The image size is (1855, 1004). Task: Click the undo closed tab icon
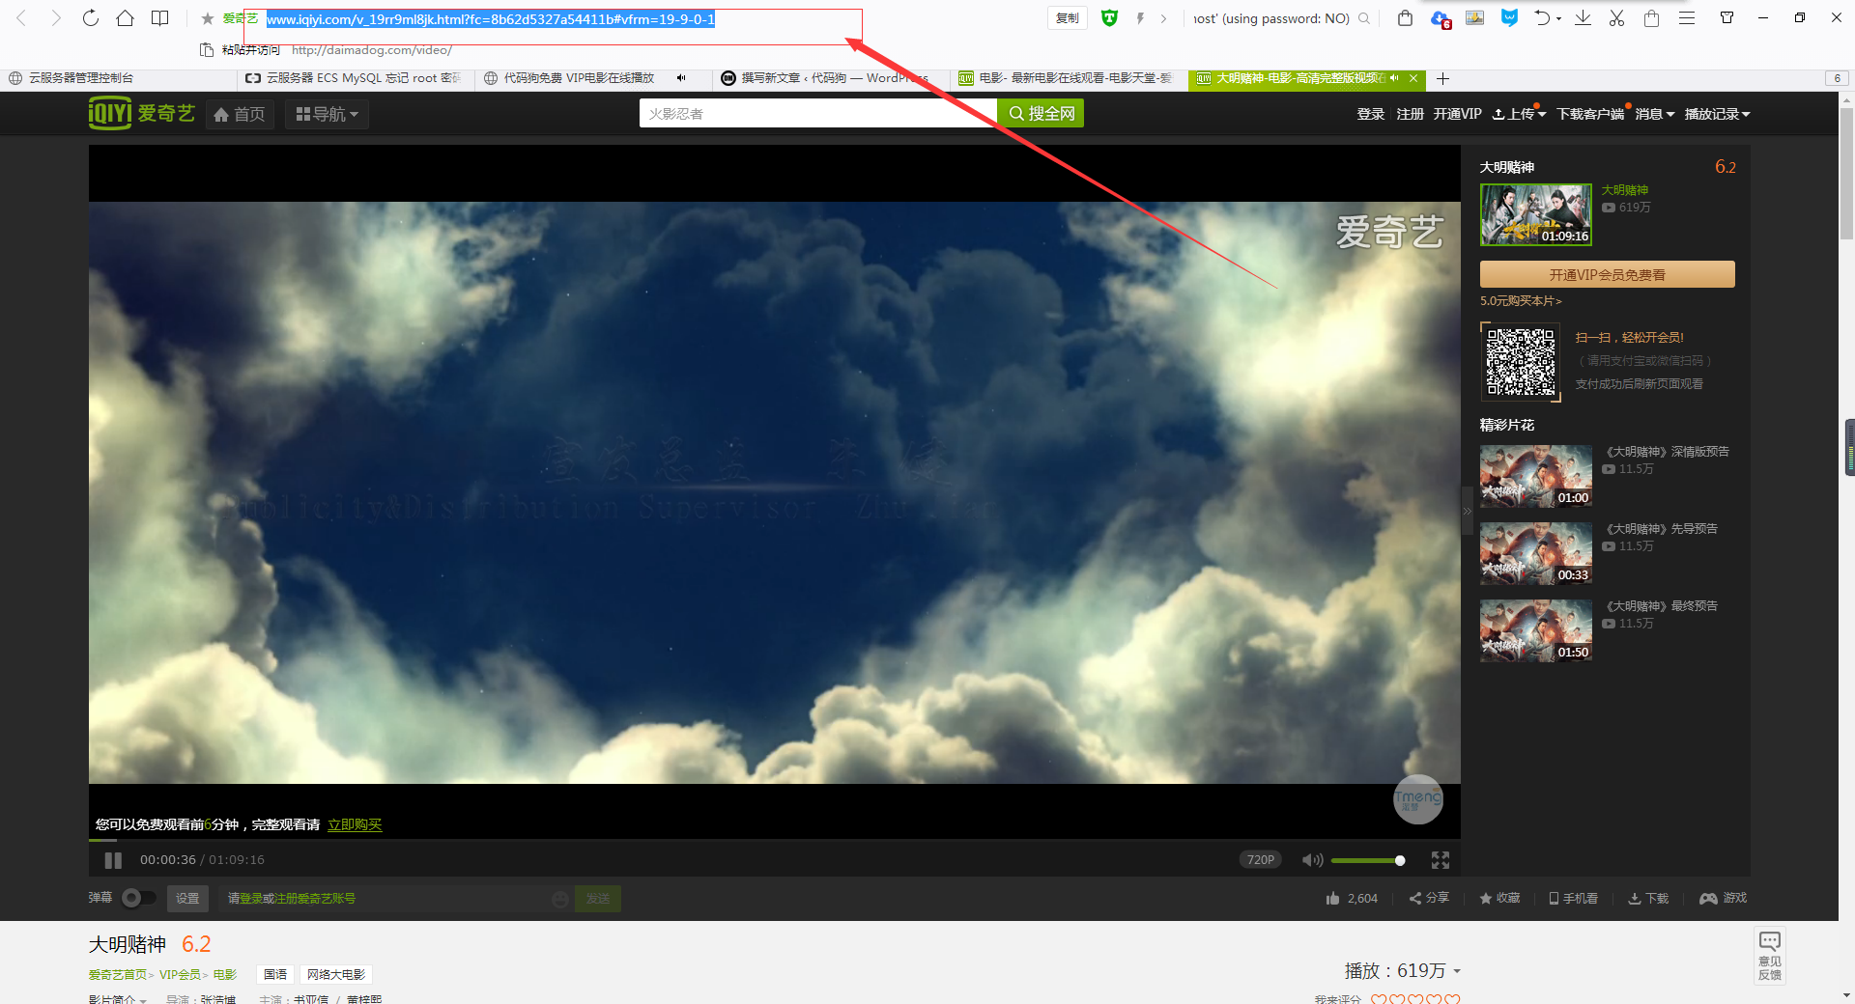pyautogui.click(x=1542, y=18)
